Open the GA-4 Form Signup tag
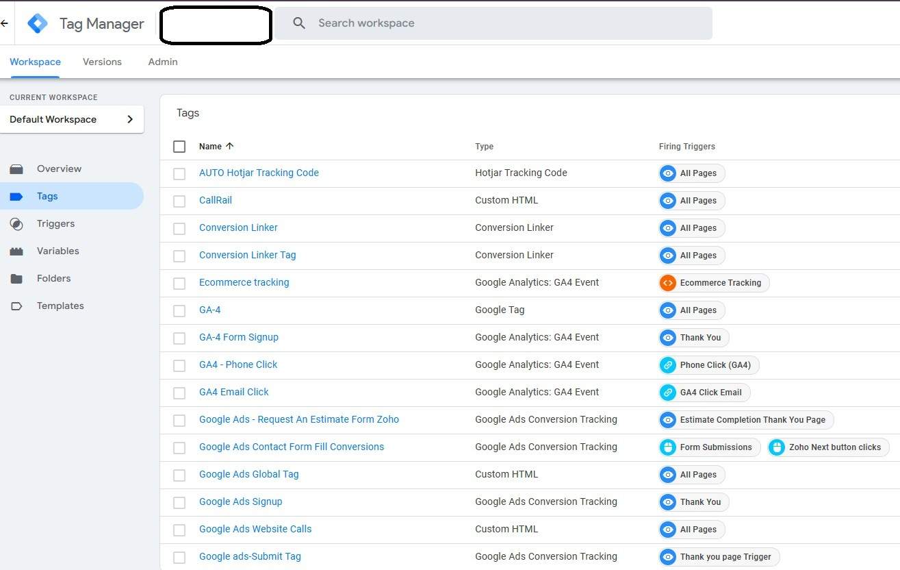Viewport: 900px width, 570px height. [239, 337]
